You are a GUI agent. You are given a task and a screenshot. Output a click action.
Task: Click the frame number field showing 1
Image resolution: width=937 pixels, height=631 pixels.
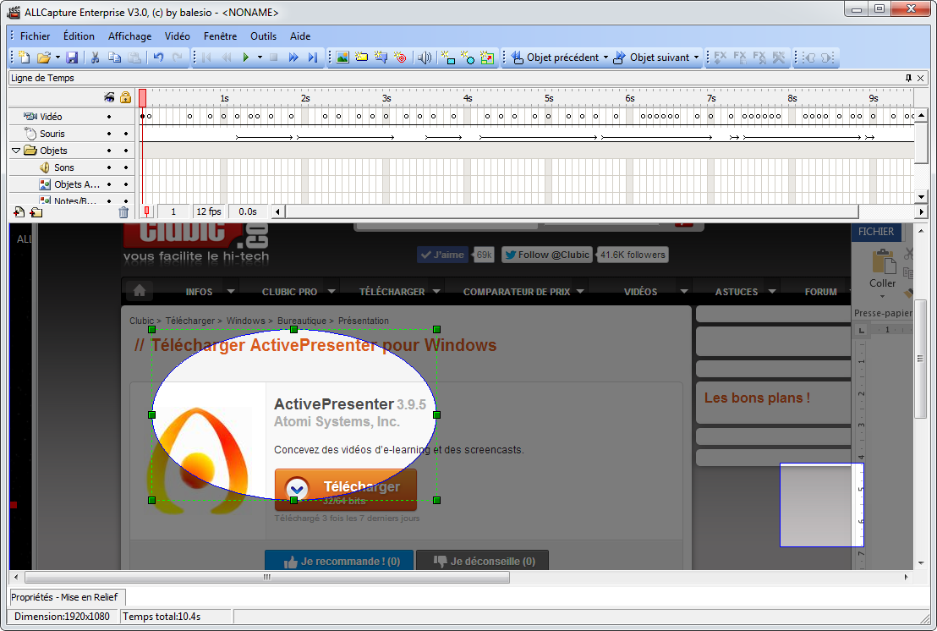pyautogui.click(x=173, y=211)
